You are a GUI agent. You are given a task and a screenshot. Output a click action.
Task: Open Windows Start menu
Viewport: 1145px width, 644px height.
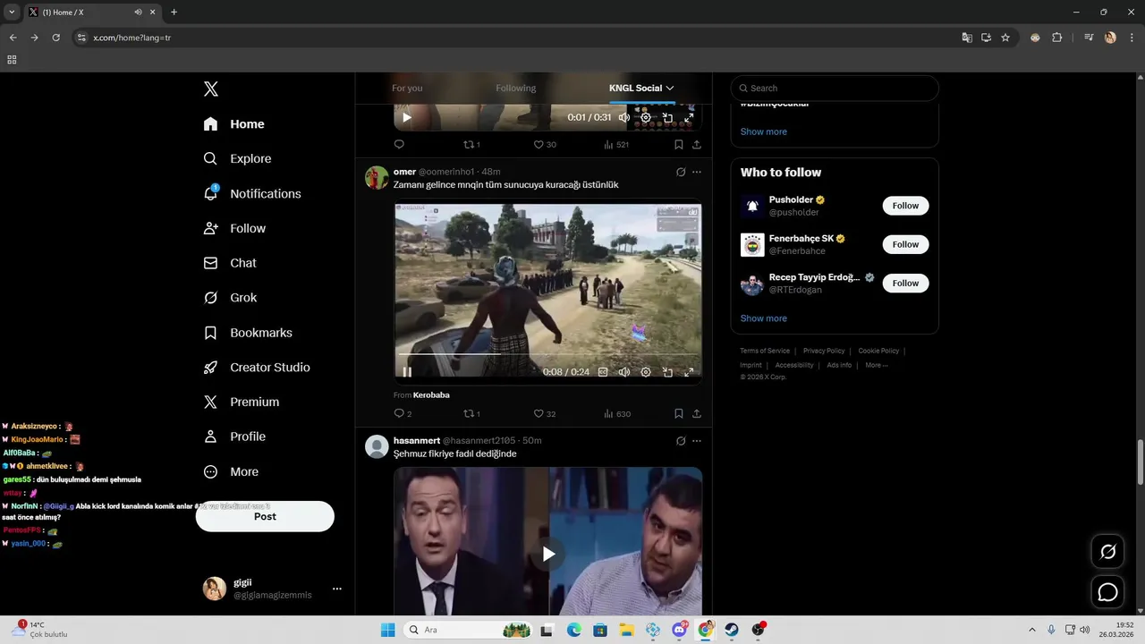point(387,630)
